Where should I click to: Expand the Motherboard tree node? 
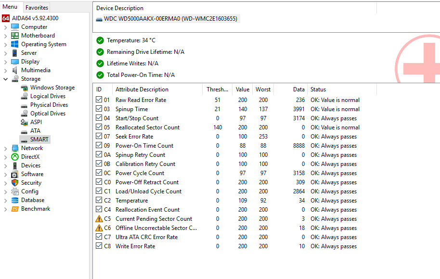tap(6, 36)
